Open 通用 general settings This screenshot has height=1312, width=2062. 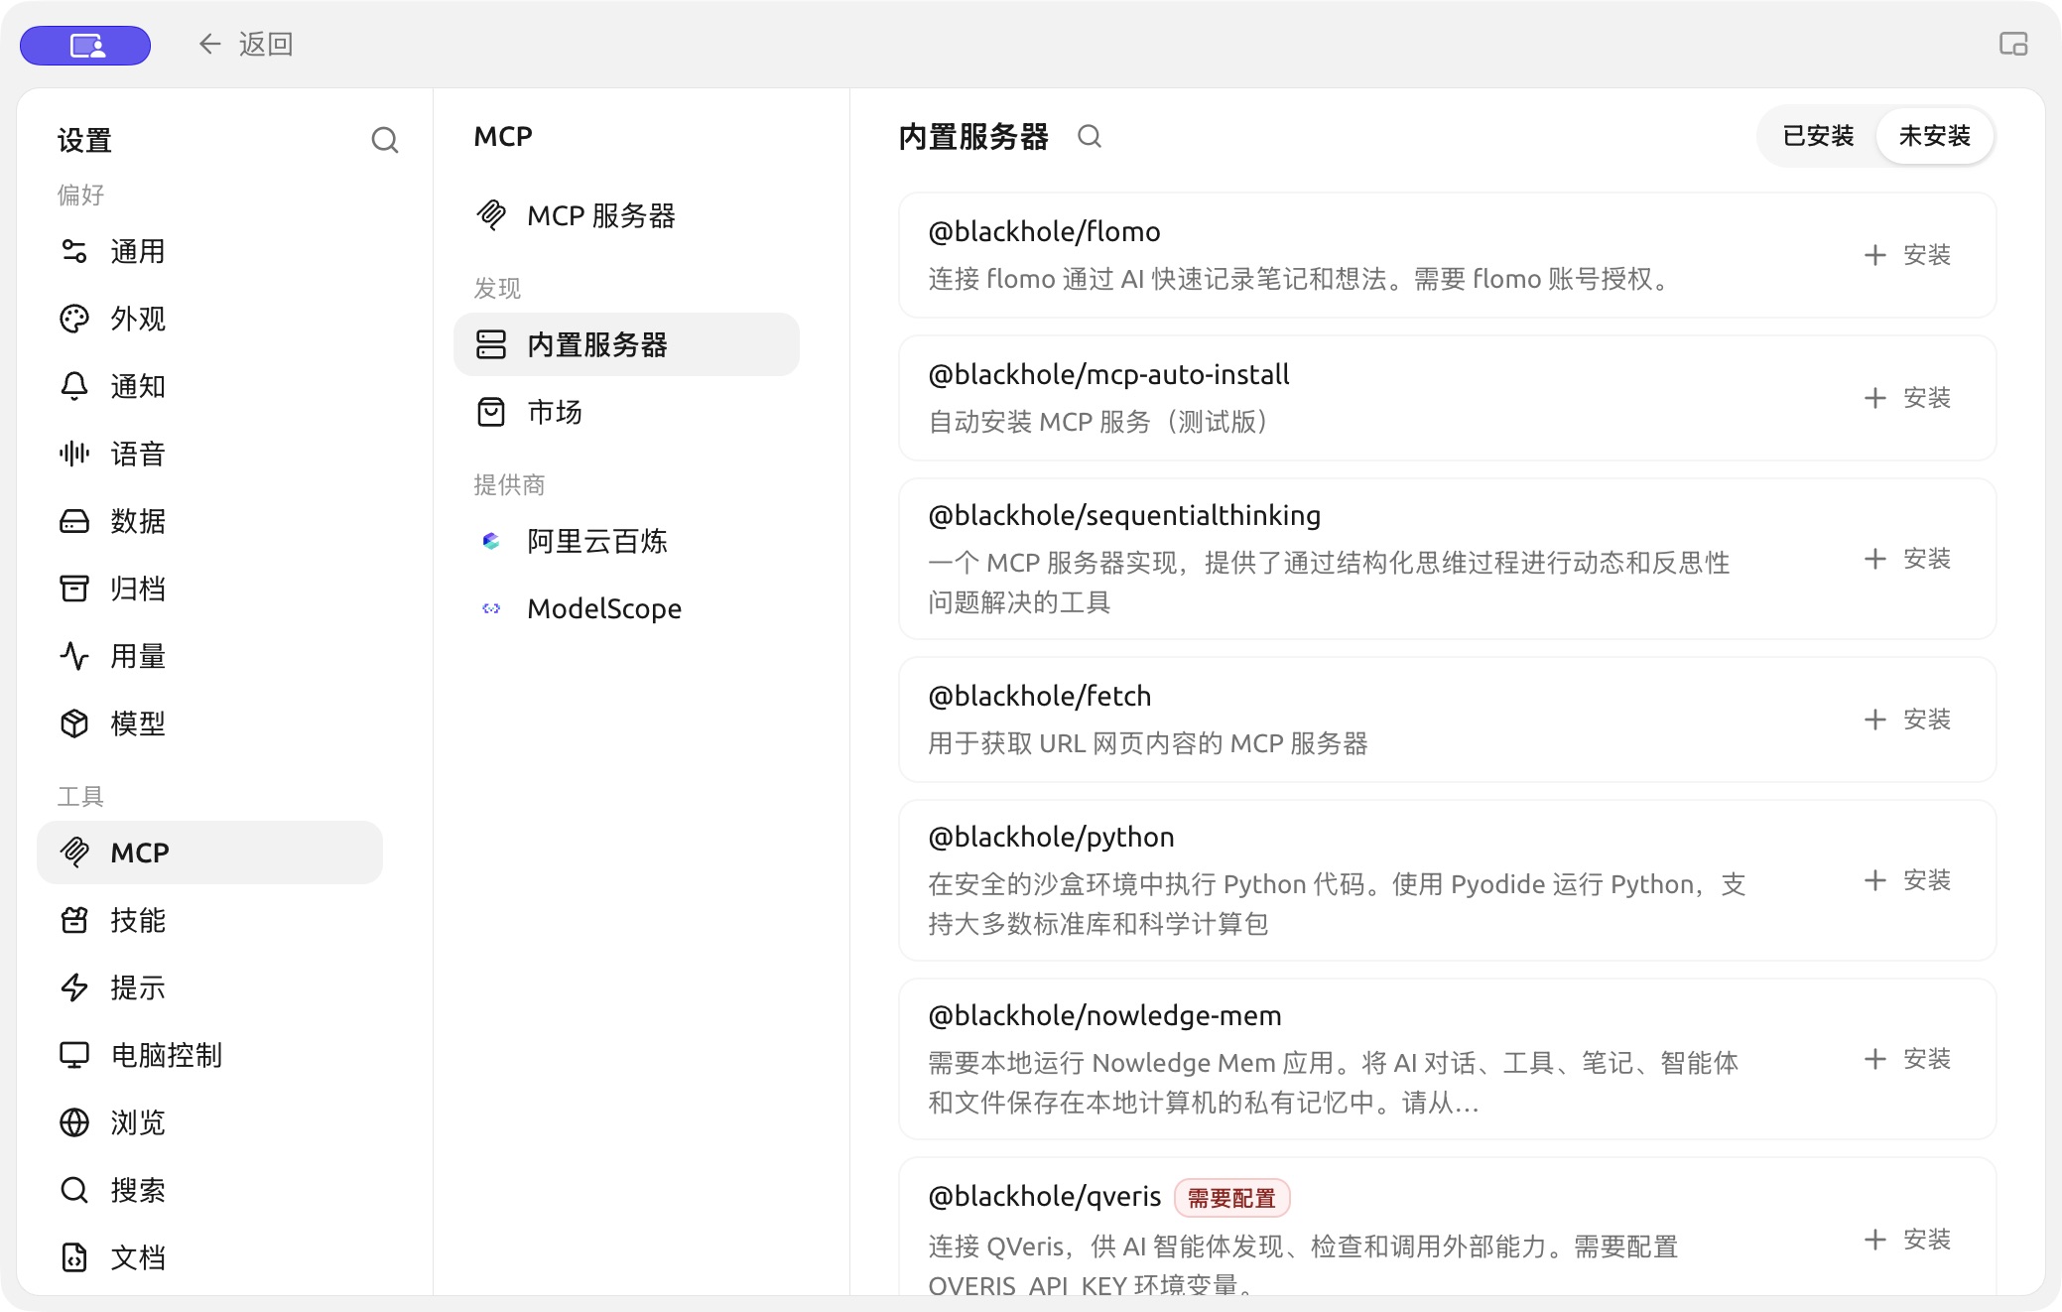coord(209,251)
